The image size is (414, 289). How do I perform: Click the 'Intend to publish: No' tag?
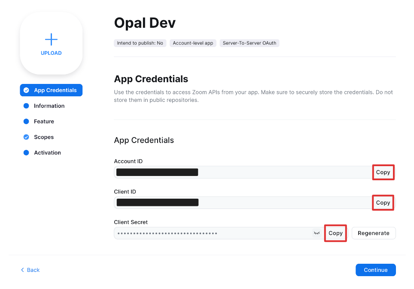(140, 43)
